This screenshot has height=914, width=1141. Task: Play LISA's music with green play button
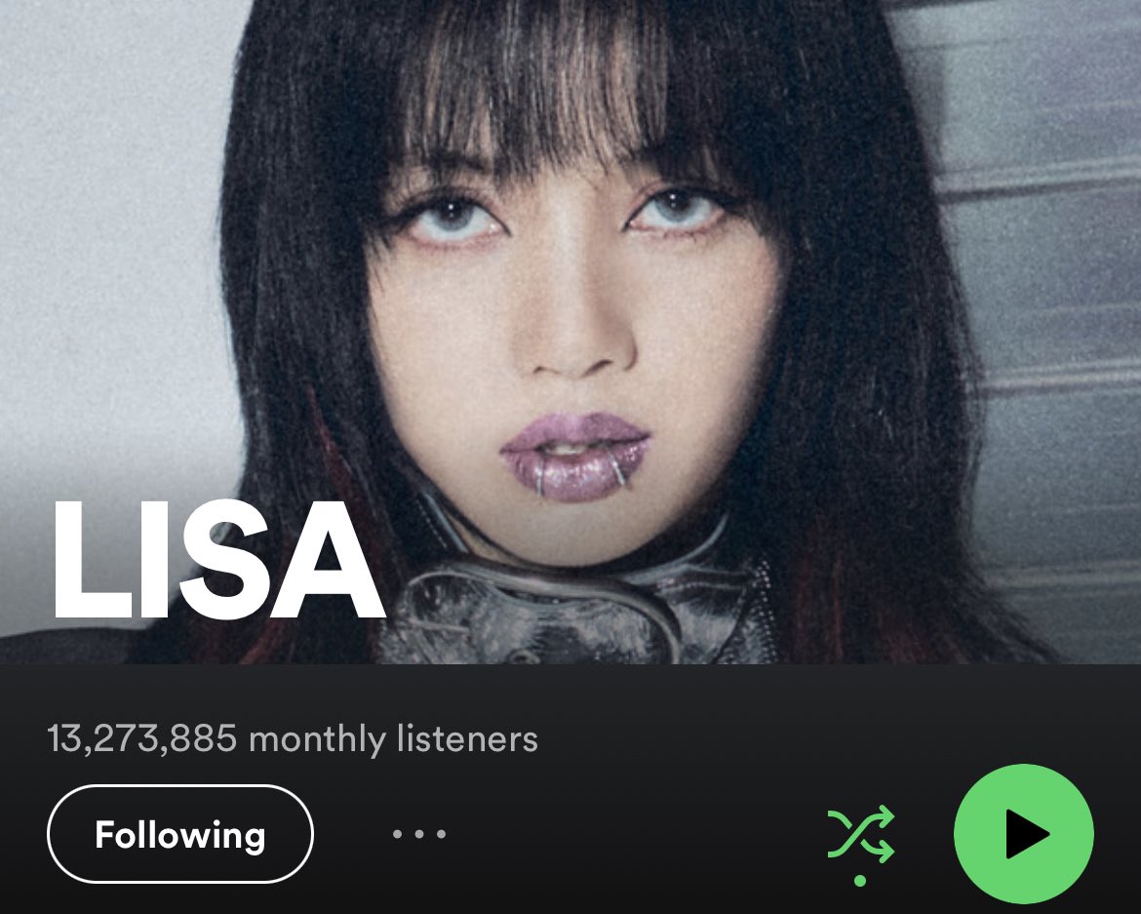[1023, 834]
